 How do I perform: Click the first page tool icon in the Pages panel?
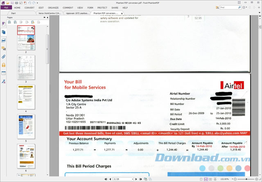click(x=9, y=22)
